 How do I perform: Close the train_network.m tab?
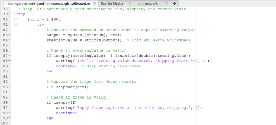click(x=167, y=3)
